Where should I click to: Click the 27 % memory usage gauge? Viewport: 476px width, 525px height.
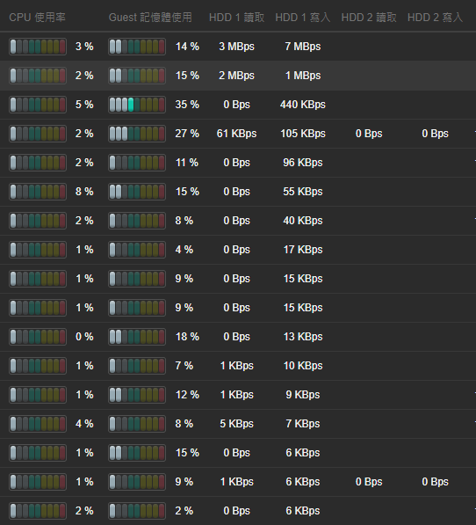[x=137, y=134]
